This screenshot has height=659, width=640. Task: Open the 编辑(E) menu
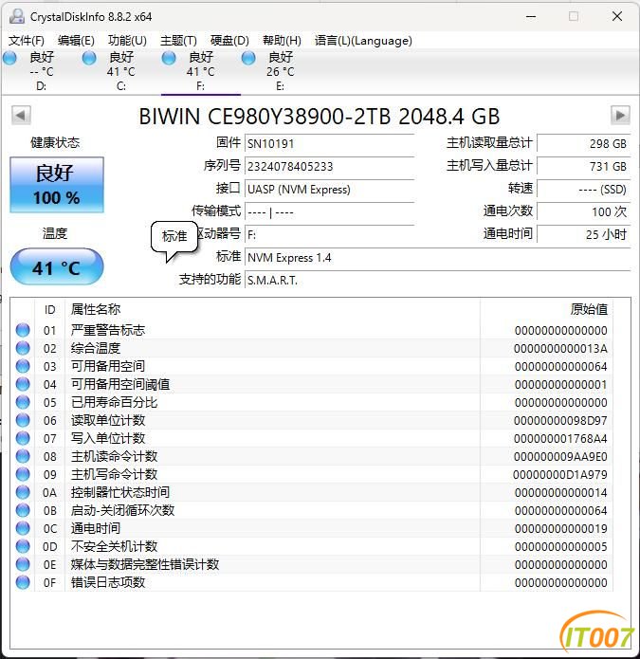pyautogui.click(x=76, y=41)
